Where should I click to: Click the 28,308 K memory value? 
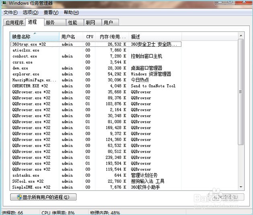tap(117, 68)
